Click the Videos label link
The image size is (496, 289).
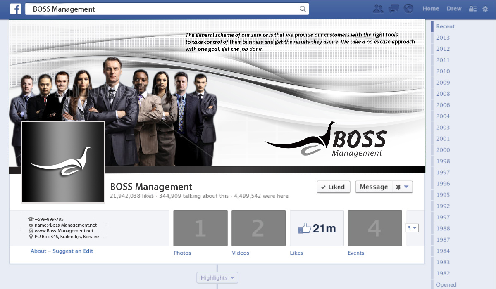click(241, 253)
